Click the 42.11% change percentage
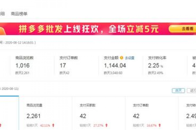The height and width of the screenshot is (130, 196). (45, 125)
